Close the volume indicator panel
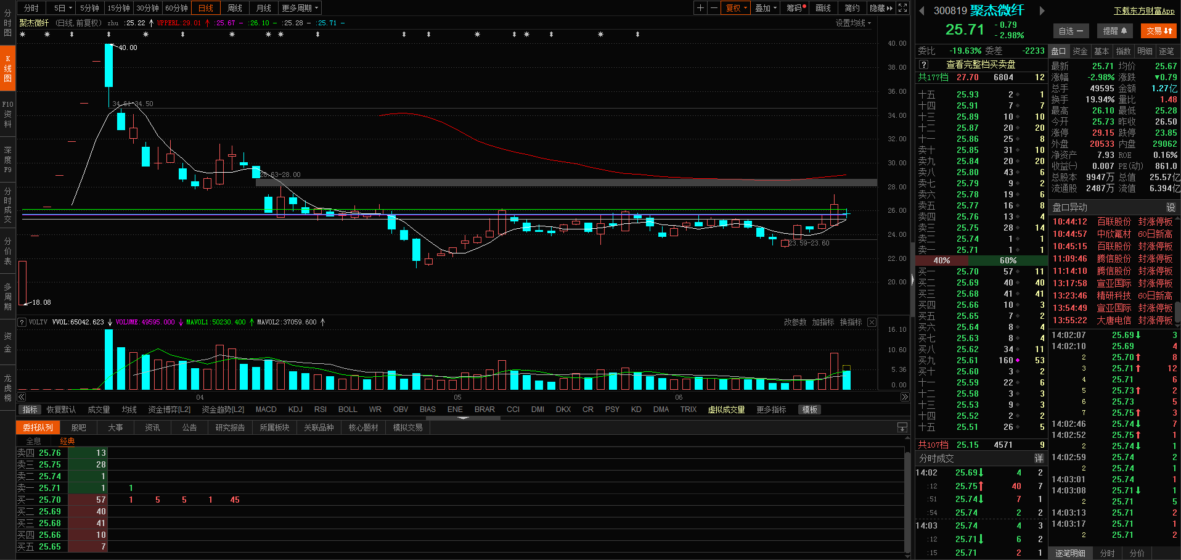 [x=872, y=322]
